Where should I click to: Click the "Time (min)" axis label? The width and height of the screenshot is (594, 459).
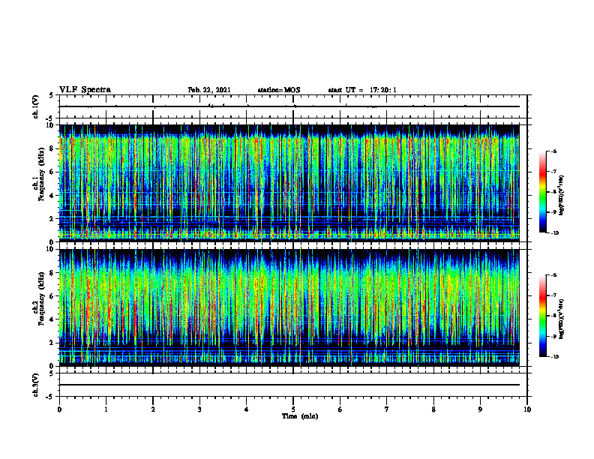pos(300,416)
